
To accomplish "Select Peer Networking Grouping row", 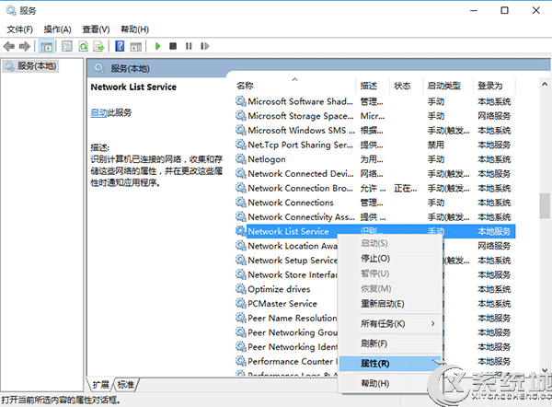I will click(286, 332).
